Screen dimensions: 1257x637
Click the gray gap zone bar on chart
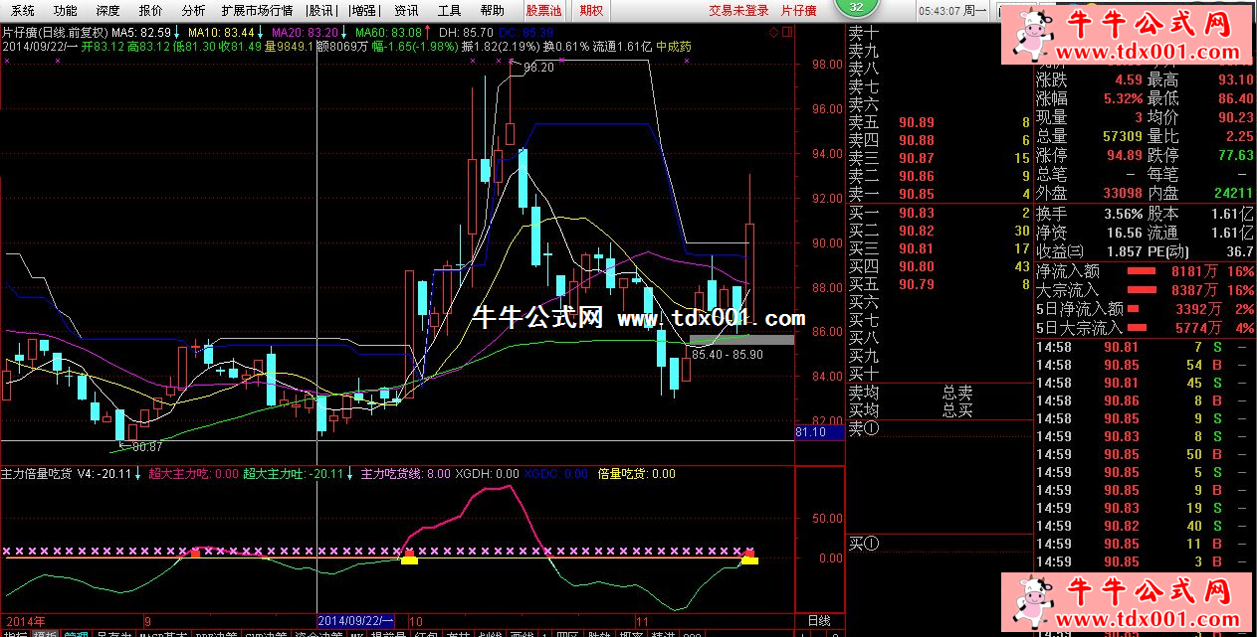(741, 340)
